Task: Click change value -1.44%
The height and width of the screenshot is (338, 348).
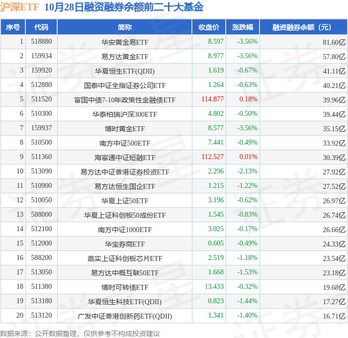Action: click(x=247, y=301)
